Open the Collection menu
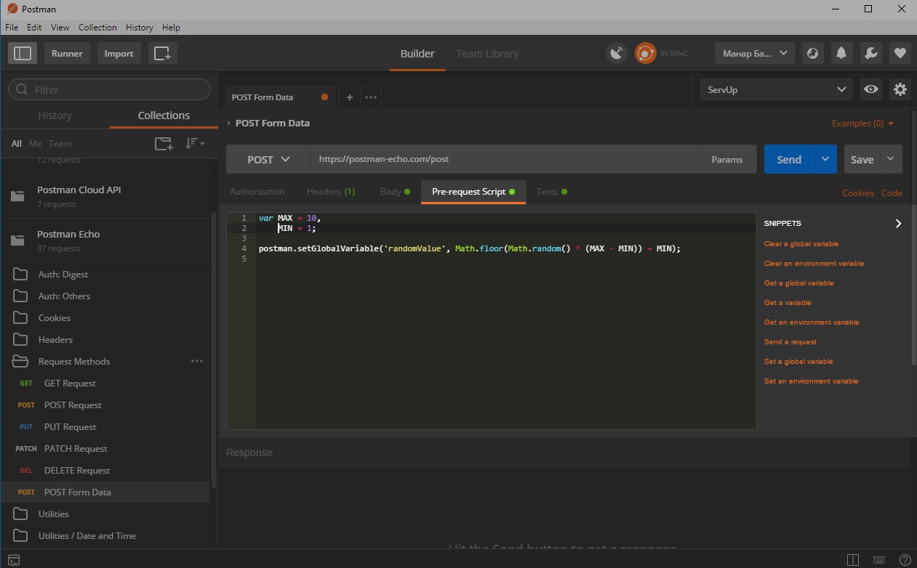Screen dimensions: 917x568 click(x=97, y=27)
